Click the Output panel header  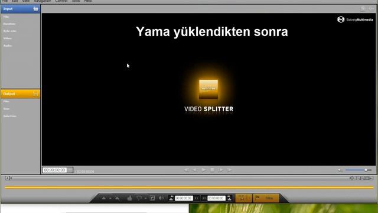(21, 93)
